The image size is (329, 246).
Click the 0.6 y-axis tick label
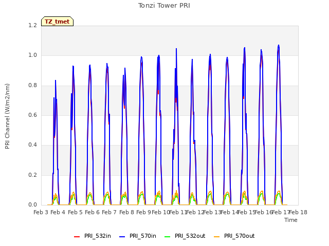pyautogui.click(x=32, y=115)
